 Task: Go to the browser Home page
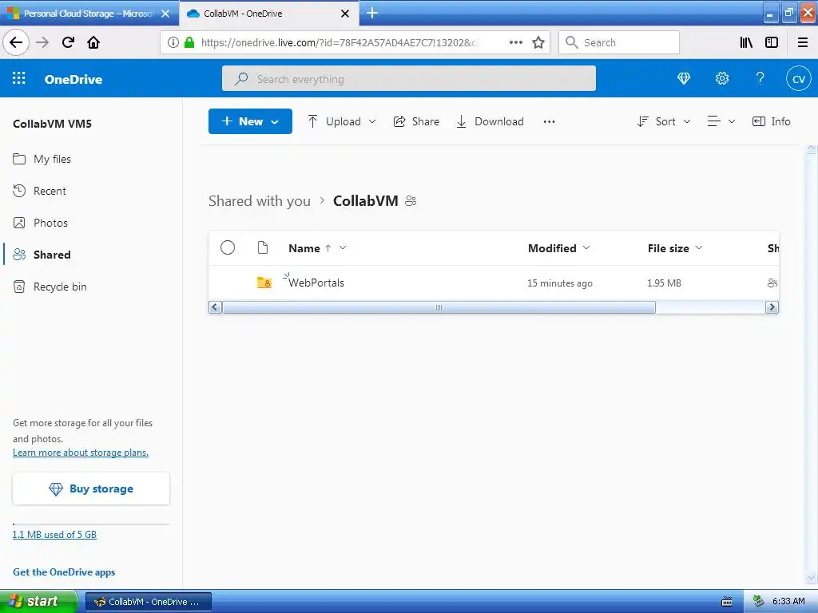93,42
